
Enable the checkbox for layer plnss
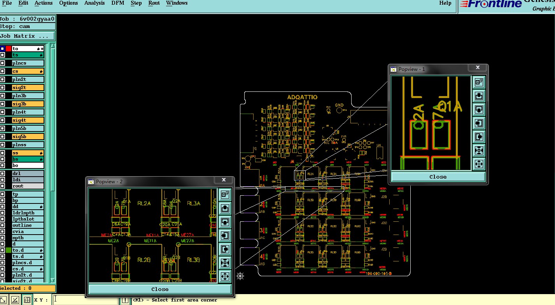pyautogui.click(x=2, y=145)
